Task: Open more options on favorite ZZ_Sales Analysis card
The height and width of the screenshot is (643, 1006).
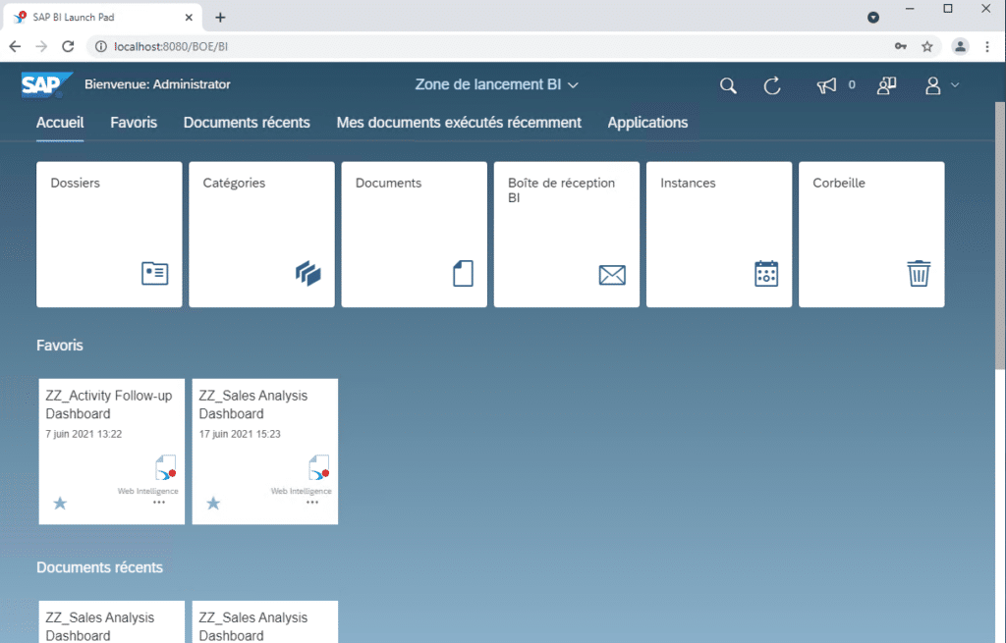Action: tap(312, 503)
